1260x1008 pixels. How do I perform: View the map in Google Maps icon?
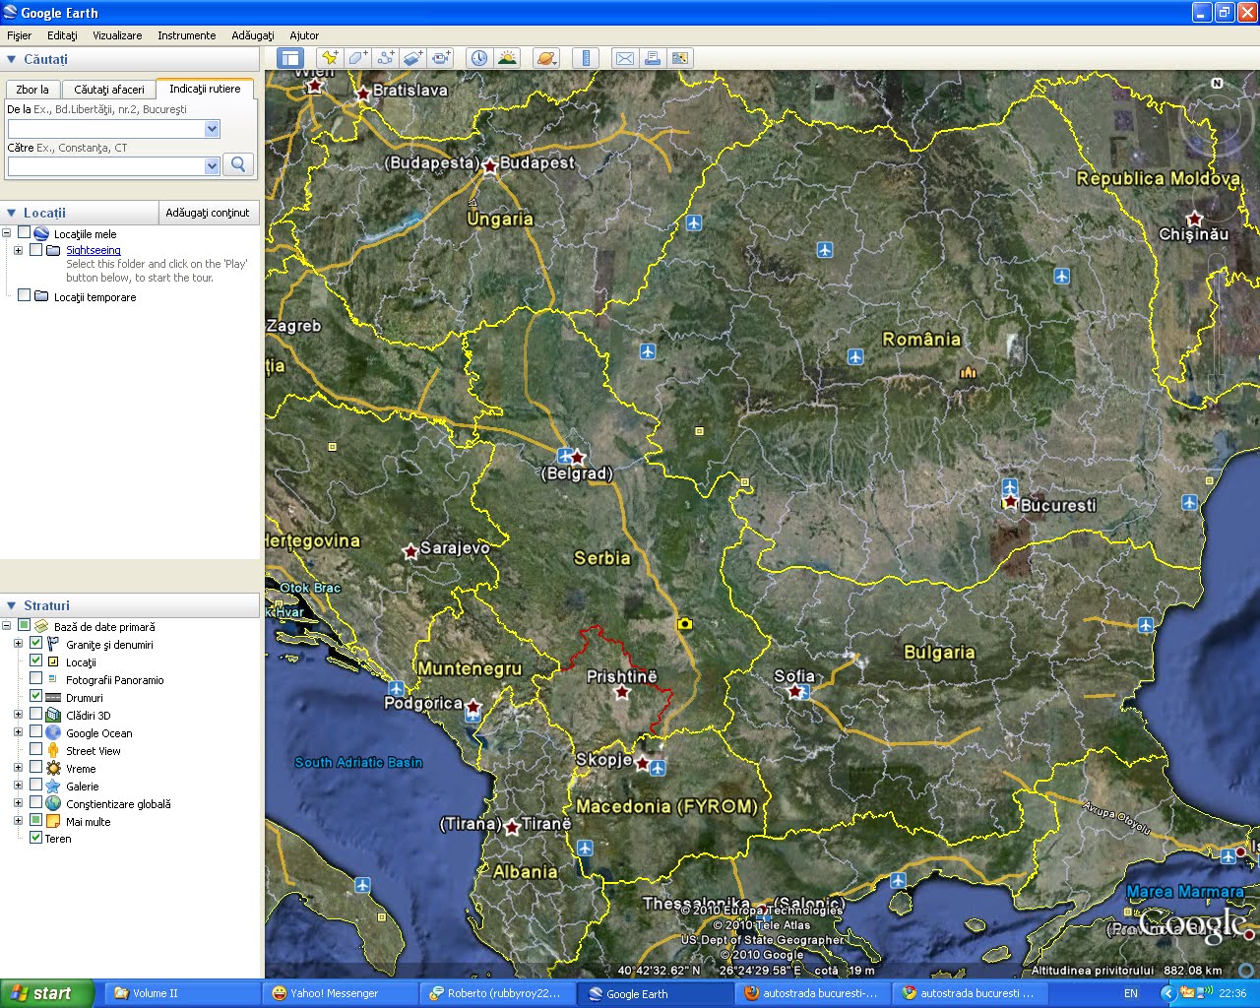tap(679, 58)
